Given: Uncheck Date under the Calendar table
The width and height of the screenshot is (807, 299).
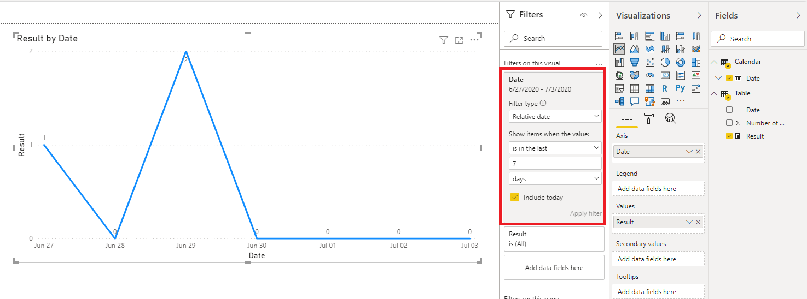Looking at the screenshot, I should [x=729, y=78].
